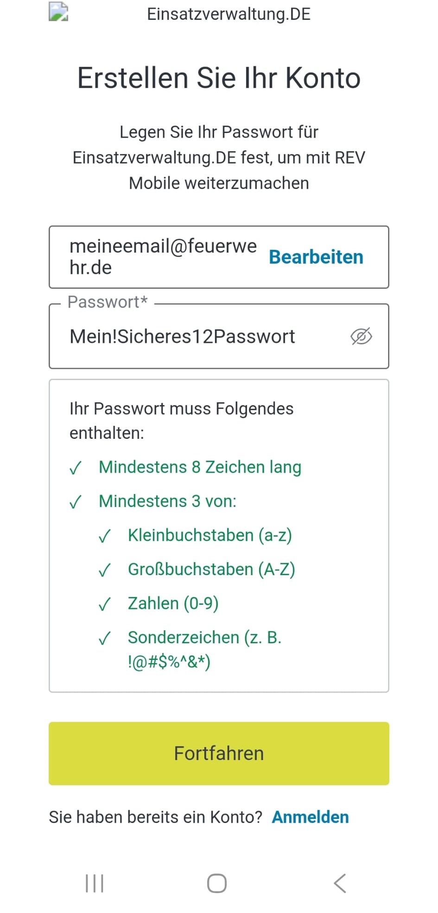Click the email address meineemail@feuerwehr.de
438x913 pixels.
(x=162, y=257)
